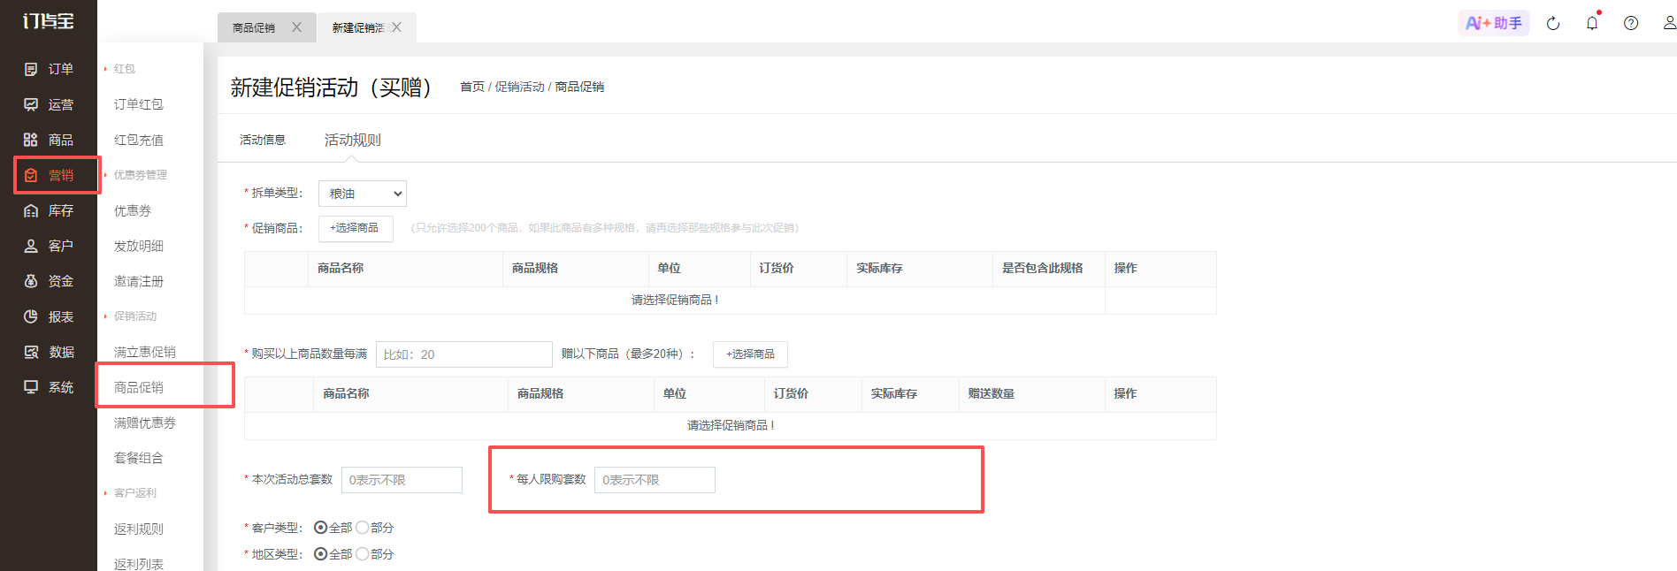Open 满立惠促销 in submenu
Viewport: 1677px width, 571px height.
pyautogui.click(x=145, y=352)
